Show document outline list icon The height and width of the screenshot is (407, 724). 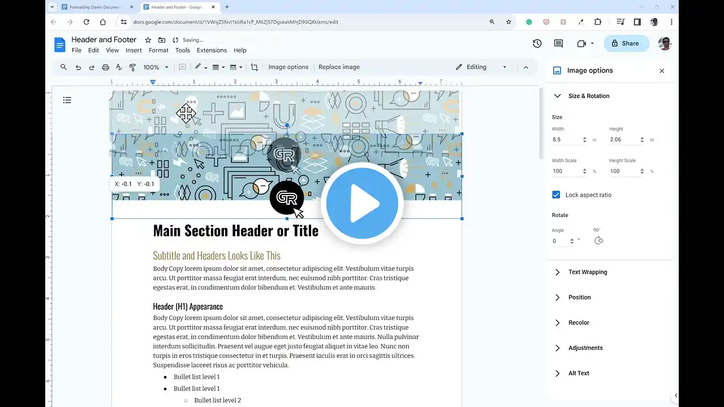click(67, 100)
